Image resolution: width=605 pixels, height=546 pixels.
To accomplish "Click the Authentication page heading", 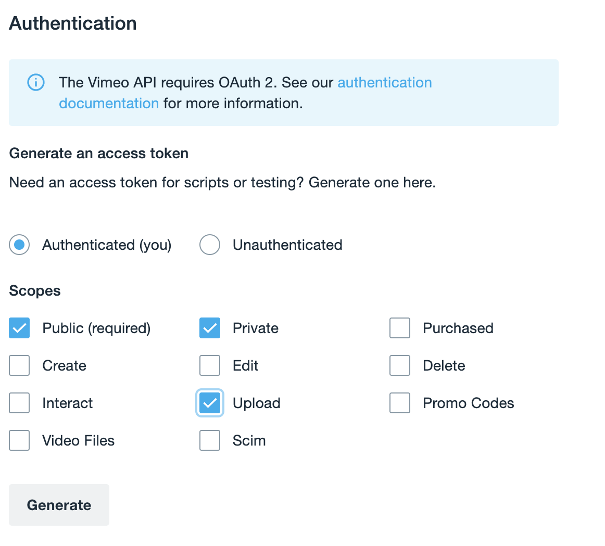I will tap(73, 23).
